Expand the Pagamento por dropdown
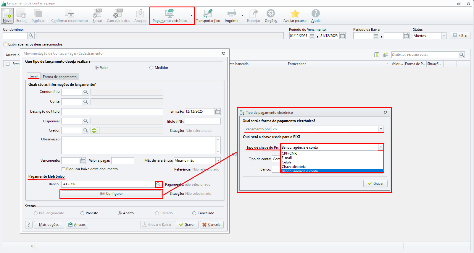The image size is (474, 253). coord(381,129)
